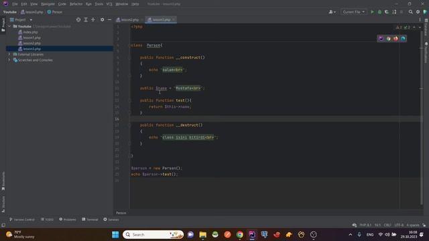Select lesson1.php in project tree
This screenshot has width=429, height=241.
point(32,37)
